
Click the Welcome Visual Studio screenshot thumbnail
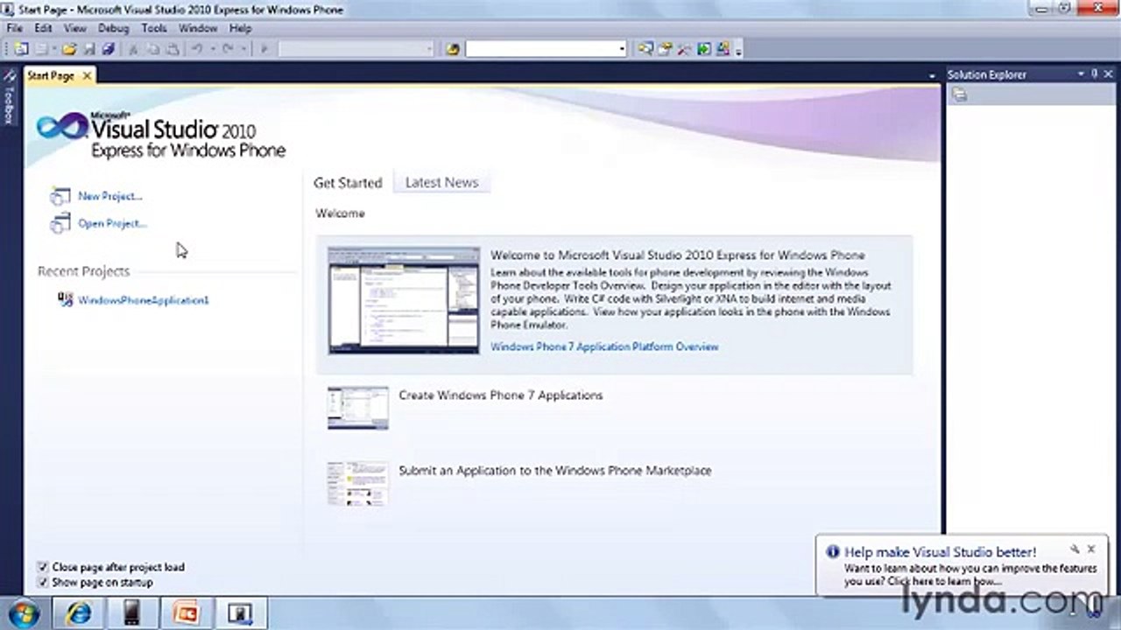404,300
